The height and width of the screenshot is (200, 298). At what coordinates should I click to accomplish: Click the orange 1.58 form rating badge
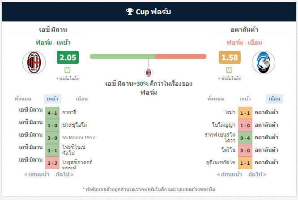point(230,57)
